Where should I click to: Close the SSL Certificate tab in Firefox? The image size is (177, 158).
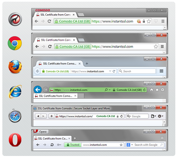[80, 64]
